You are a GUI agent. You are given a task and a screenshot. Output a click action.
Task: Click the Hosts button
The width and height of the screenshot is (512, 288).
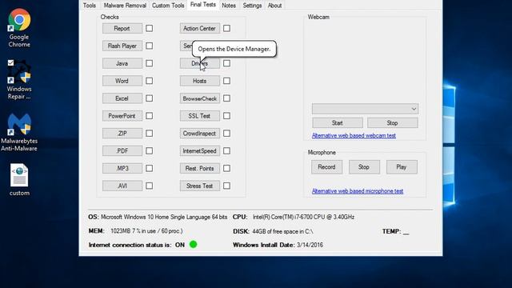click(x=199, y=81)
